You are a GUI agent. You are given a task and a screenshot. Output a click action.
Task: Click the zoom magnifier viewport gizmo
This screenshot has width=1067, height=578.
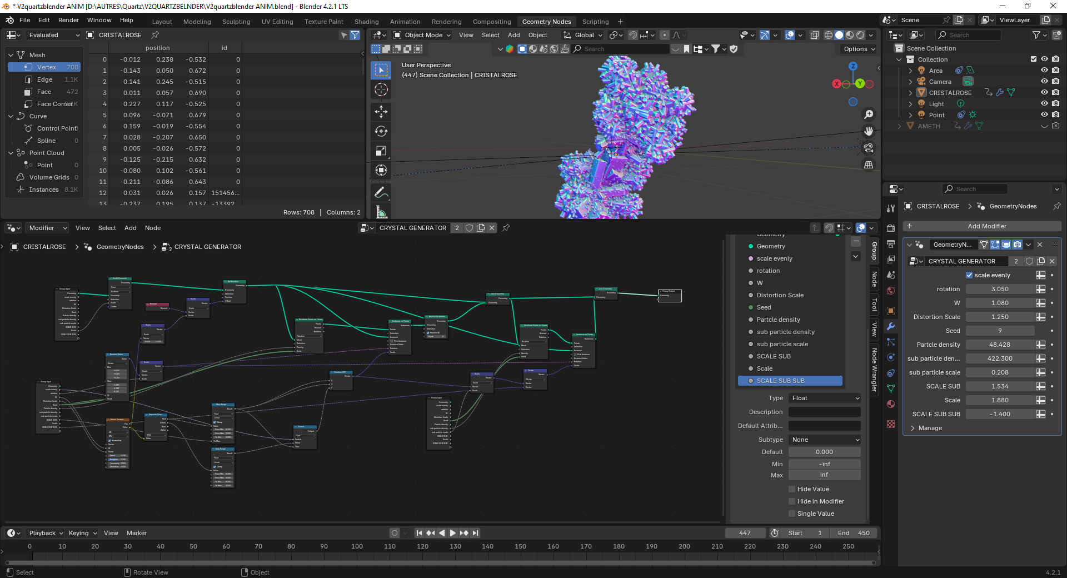(868, 114)
